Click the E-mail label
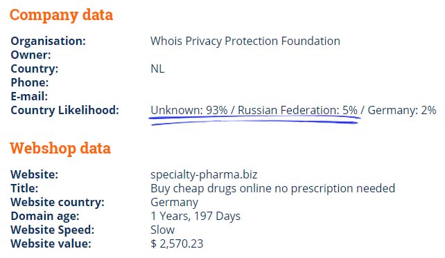 (29, 96)
